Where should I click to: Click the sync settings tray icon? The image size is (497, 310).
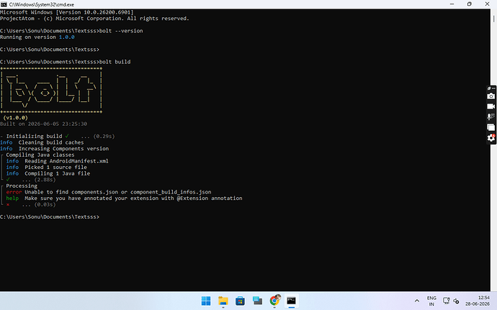[456, 301]
